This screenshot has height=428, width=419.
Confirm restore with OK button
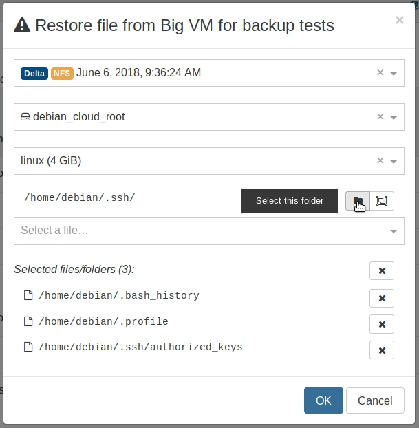[323, 400]
